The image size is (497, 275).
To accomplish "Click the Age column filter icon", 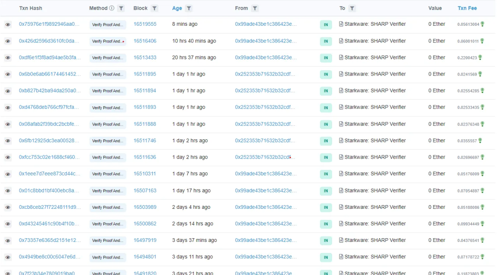I will click(x=189, y=8).
